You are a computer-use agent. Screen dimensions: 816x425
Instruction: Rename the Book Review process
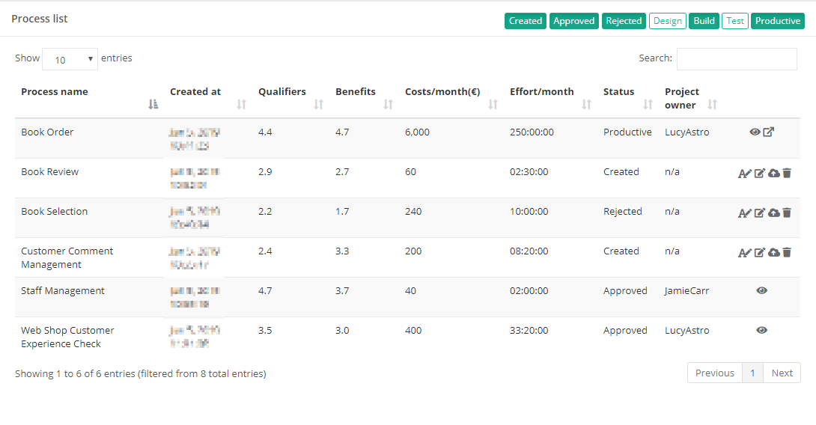(745, 174)
